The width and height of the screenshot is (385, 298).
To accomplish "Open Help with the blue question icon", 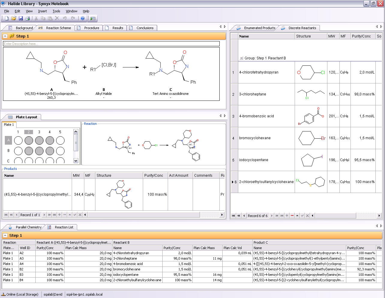I will click(83, 18).
